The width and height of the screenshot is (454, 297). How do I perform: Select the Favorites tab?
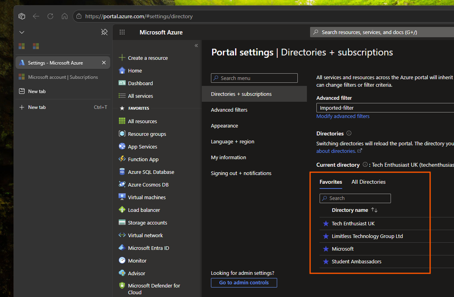(x=331, y=182)
